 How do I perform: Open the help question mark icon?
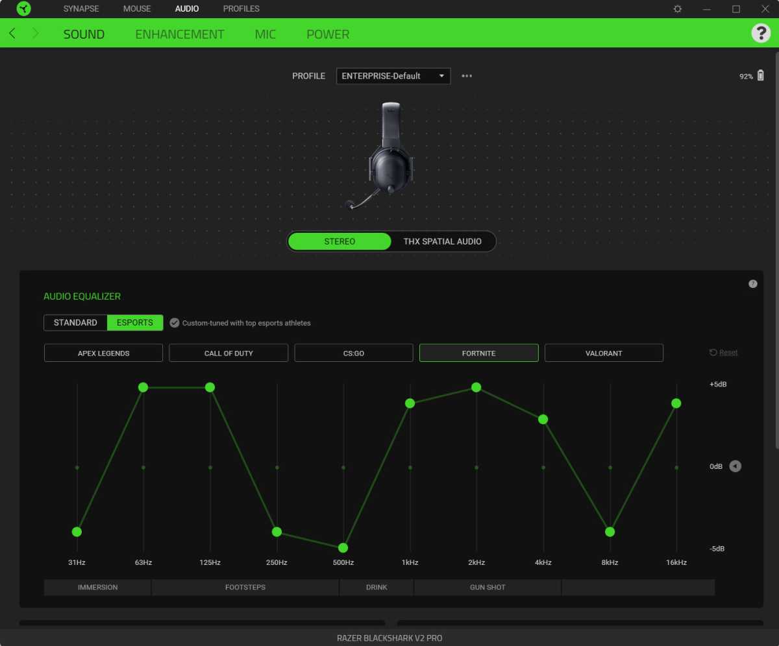tap(761, 33)
